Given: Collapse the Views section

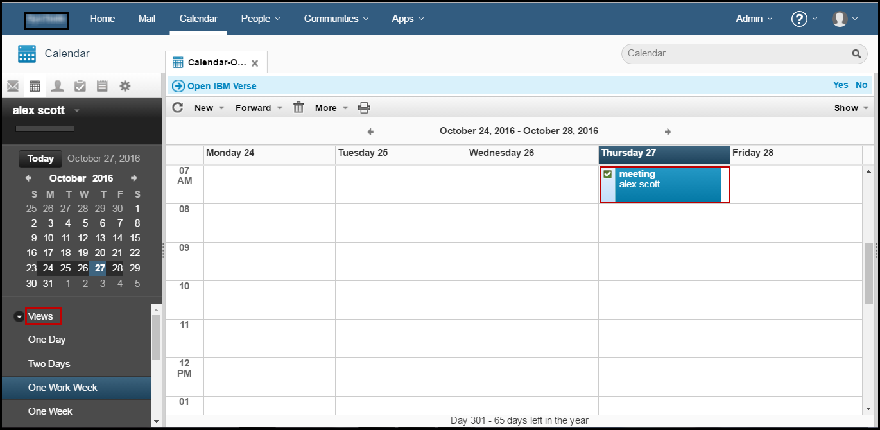Looking at the screenshot, I should pyautogui.click(x=19, y=316).
